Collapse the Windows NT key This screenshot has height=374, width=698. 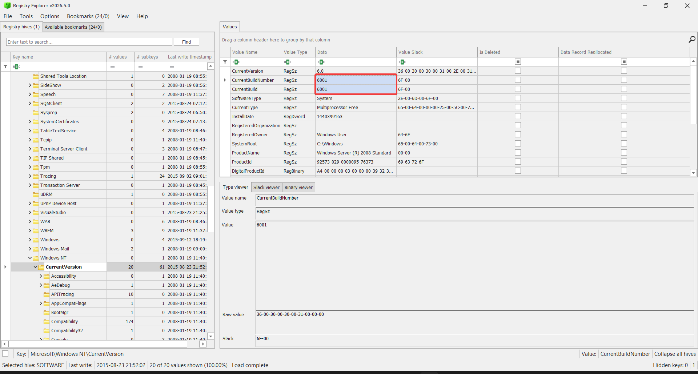click(30, 258)
